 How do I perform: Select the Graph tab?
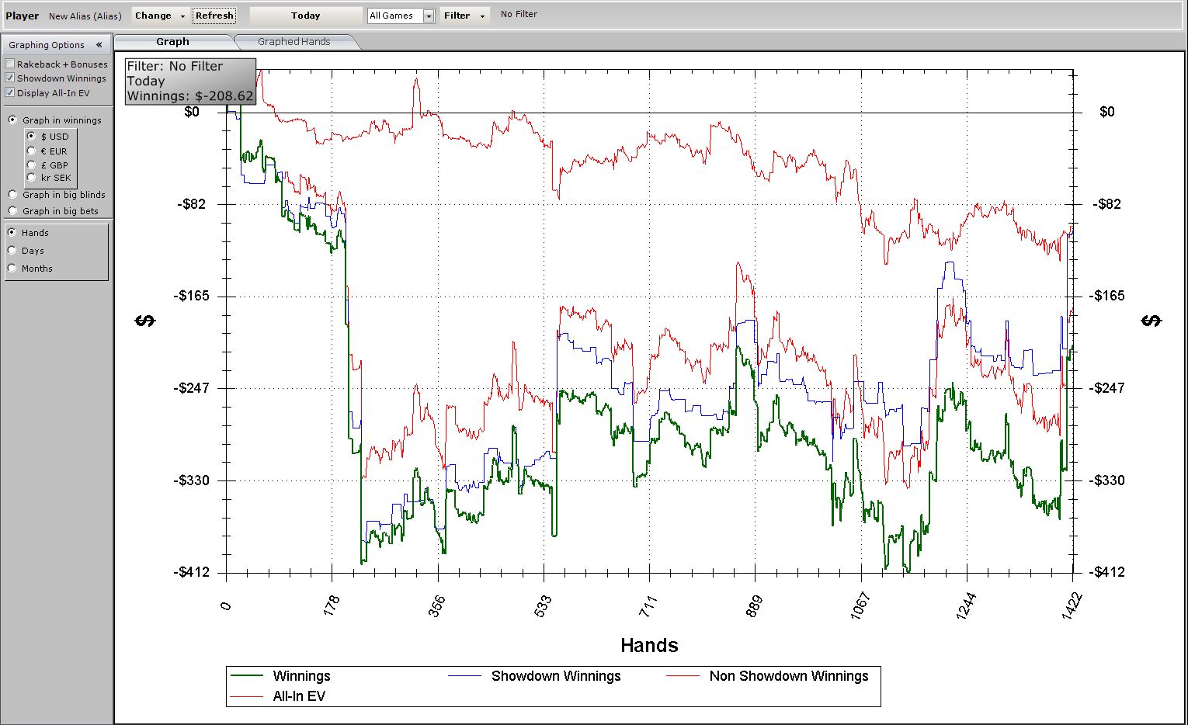(x=172, y=42)
